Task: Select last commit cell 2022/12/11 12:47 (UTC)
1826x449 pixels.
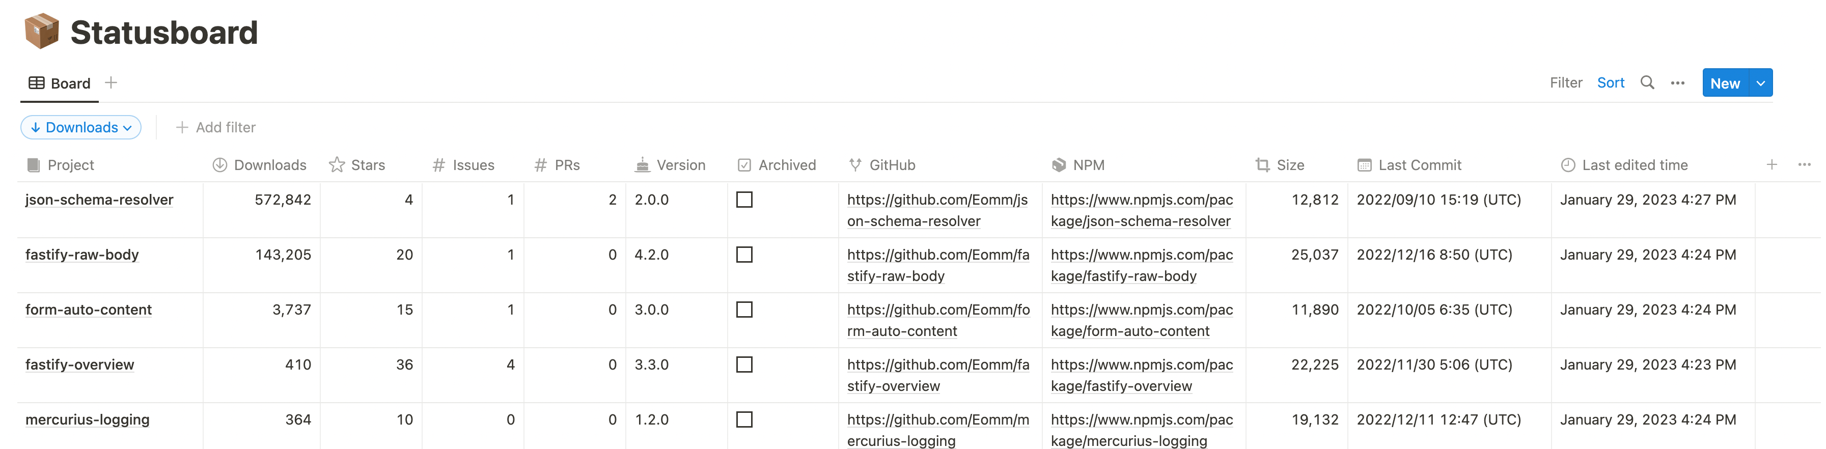Action: [1450, 426]
